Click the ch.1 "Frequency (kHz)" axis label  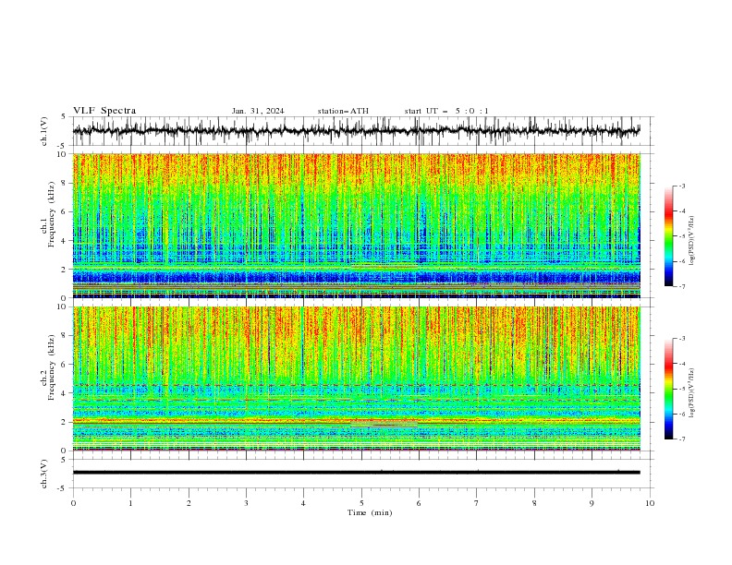pyautogui.click(x=51, y=212)
